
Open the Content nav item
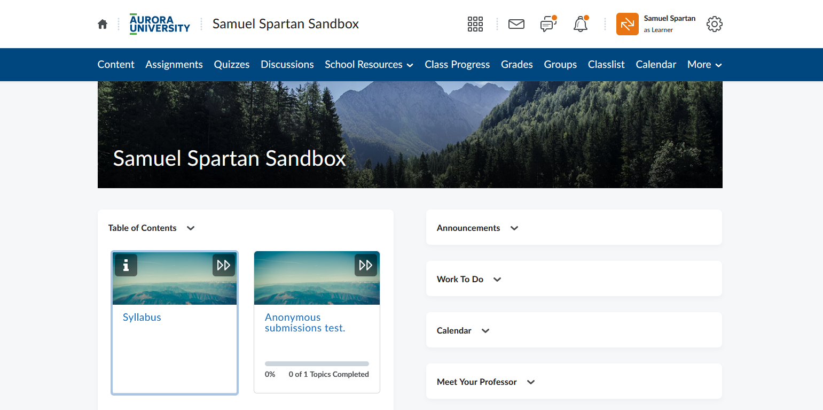tap(116, 65)
